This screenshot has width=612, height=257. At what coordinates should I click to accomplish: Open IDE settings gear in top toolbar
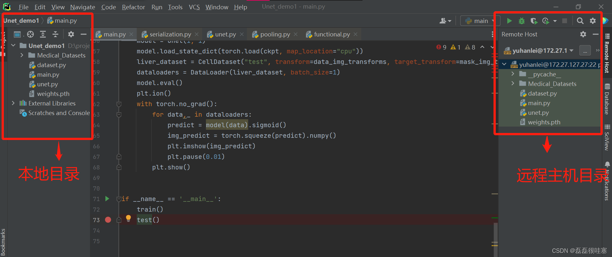pos(593,21)
